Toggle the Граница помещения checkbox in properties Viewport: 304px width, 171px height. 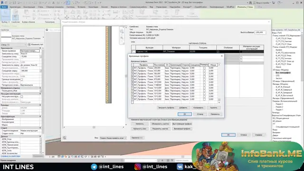22,79
